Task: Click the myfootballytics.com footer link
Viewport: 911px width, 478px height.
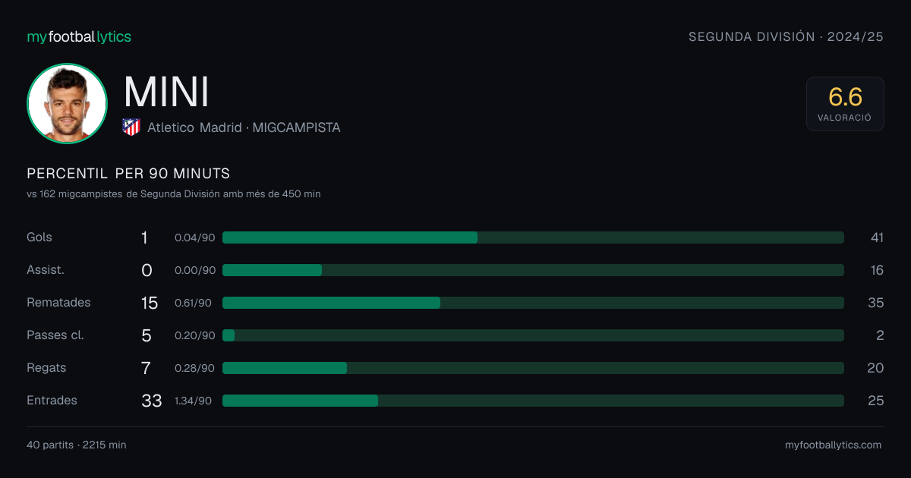Action: tap(833, 445)
